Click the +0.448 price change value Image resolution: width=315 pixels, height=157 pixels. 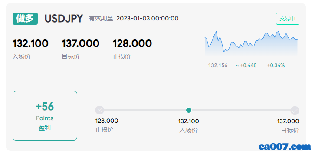[x=248, y=65]
